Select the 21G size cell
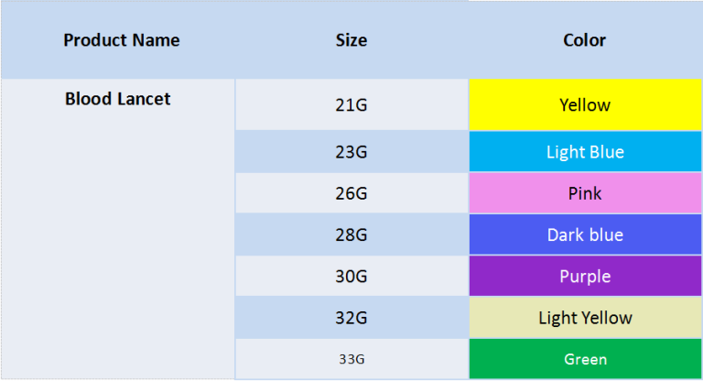Screen dimensions: 703x381 (351, 104)
